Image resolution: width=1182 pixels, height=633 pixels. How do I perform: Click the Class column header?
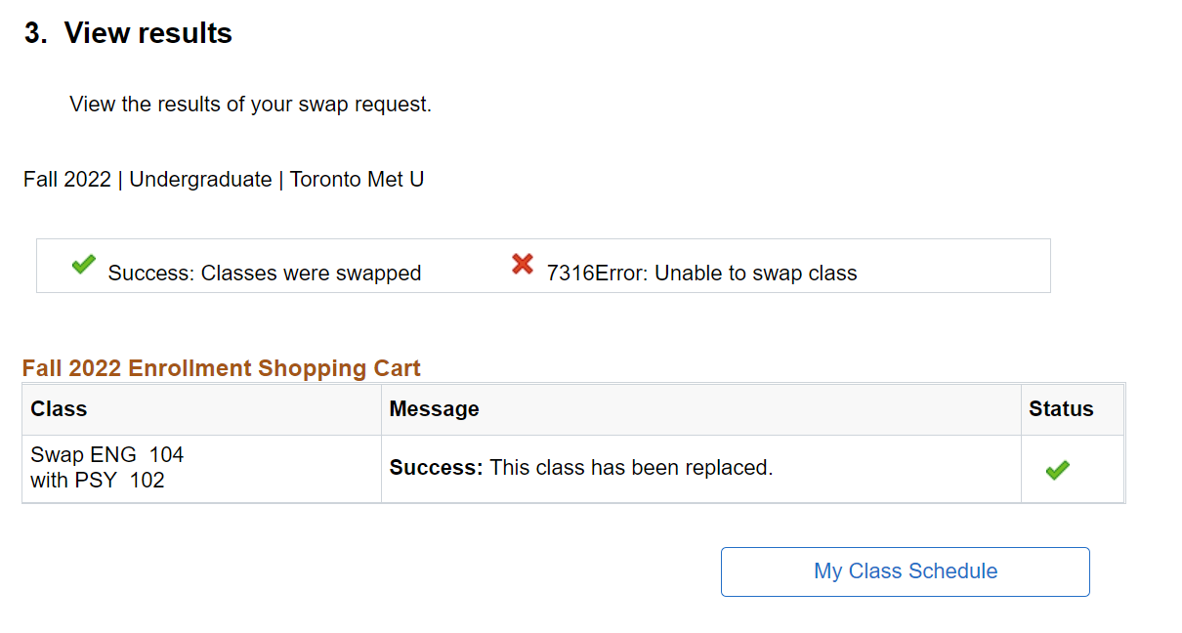[59, 409]
